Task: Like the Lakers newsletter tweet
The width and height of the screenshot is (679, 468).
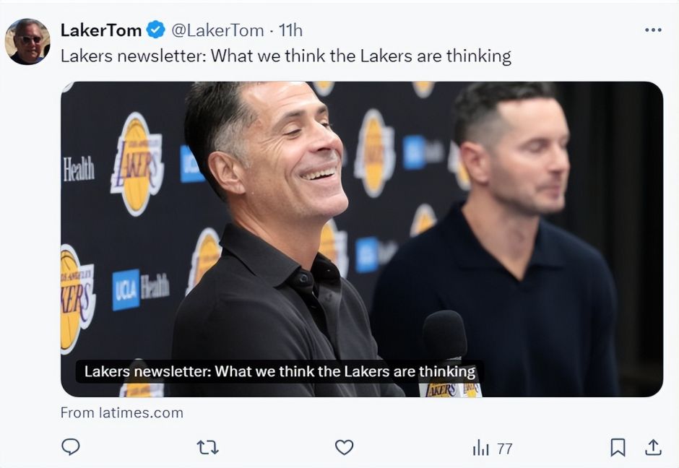Action: click(345, 448)
